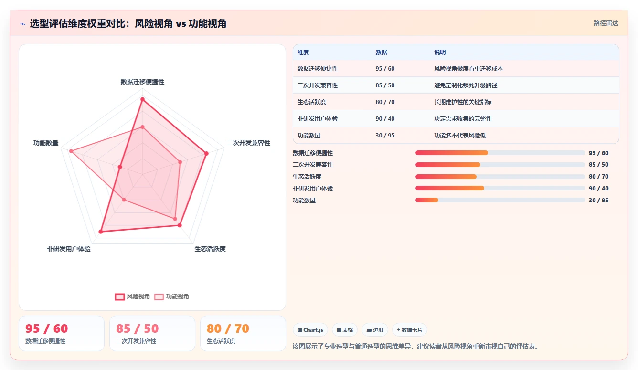Click 功能多不代表风险低 description
Screen dimensions: 638x370
460,136
